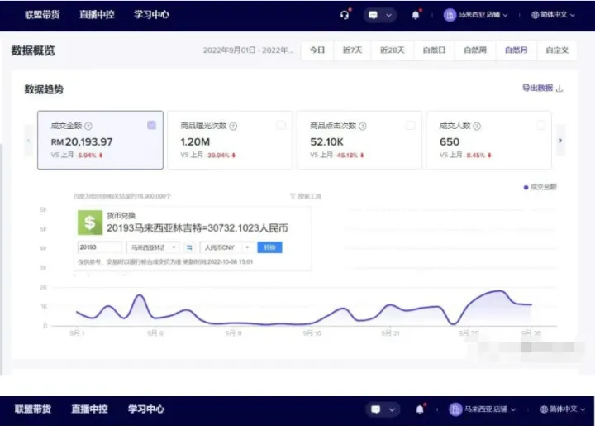595x426 pixels.
Task: Click the bottom bar store avatar icon
Action: pyautogui.click(x=455, y=409)
